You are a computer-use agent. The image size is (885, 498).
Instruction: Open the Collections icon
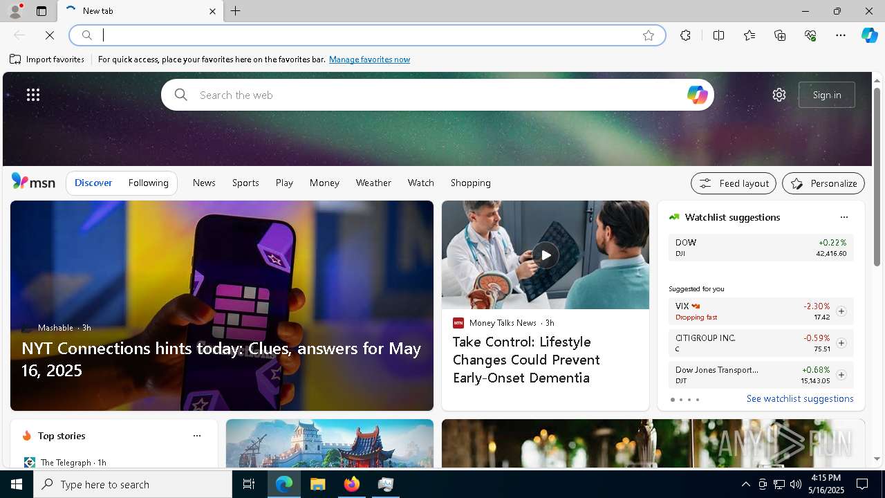(780, 35)
